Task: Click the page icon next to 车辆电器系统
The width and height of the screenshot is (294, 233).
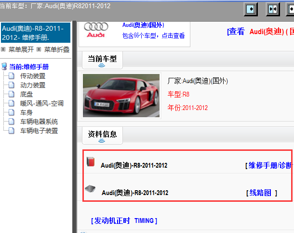Action: pos(12,122)
